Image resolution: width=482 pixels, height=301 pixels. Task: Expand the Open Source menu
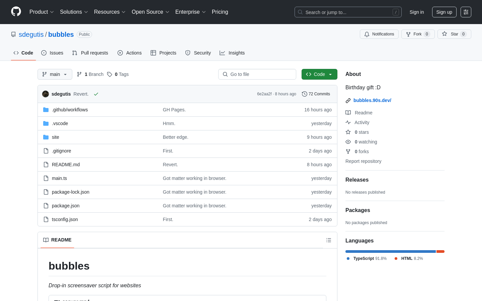pos(150,12)
